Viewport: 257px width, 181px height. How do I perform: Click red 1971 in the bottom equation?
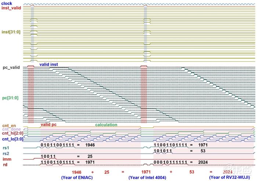point(146,172)
